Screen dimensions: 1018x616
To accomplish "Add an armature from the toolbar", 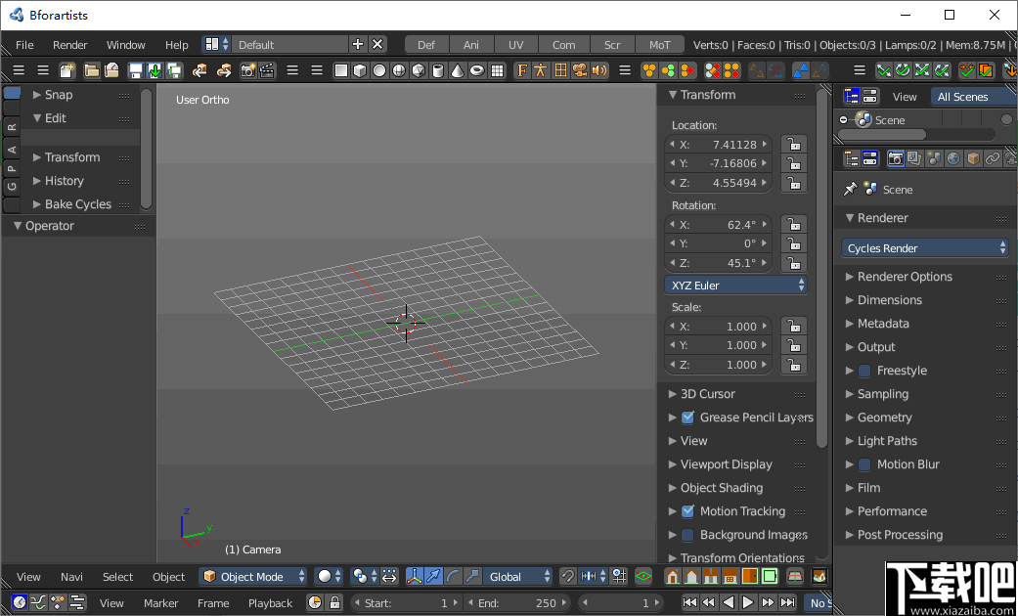I will (541, 69).
